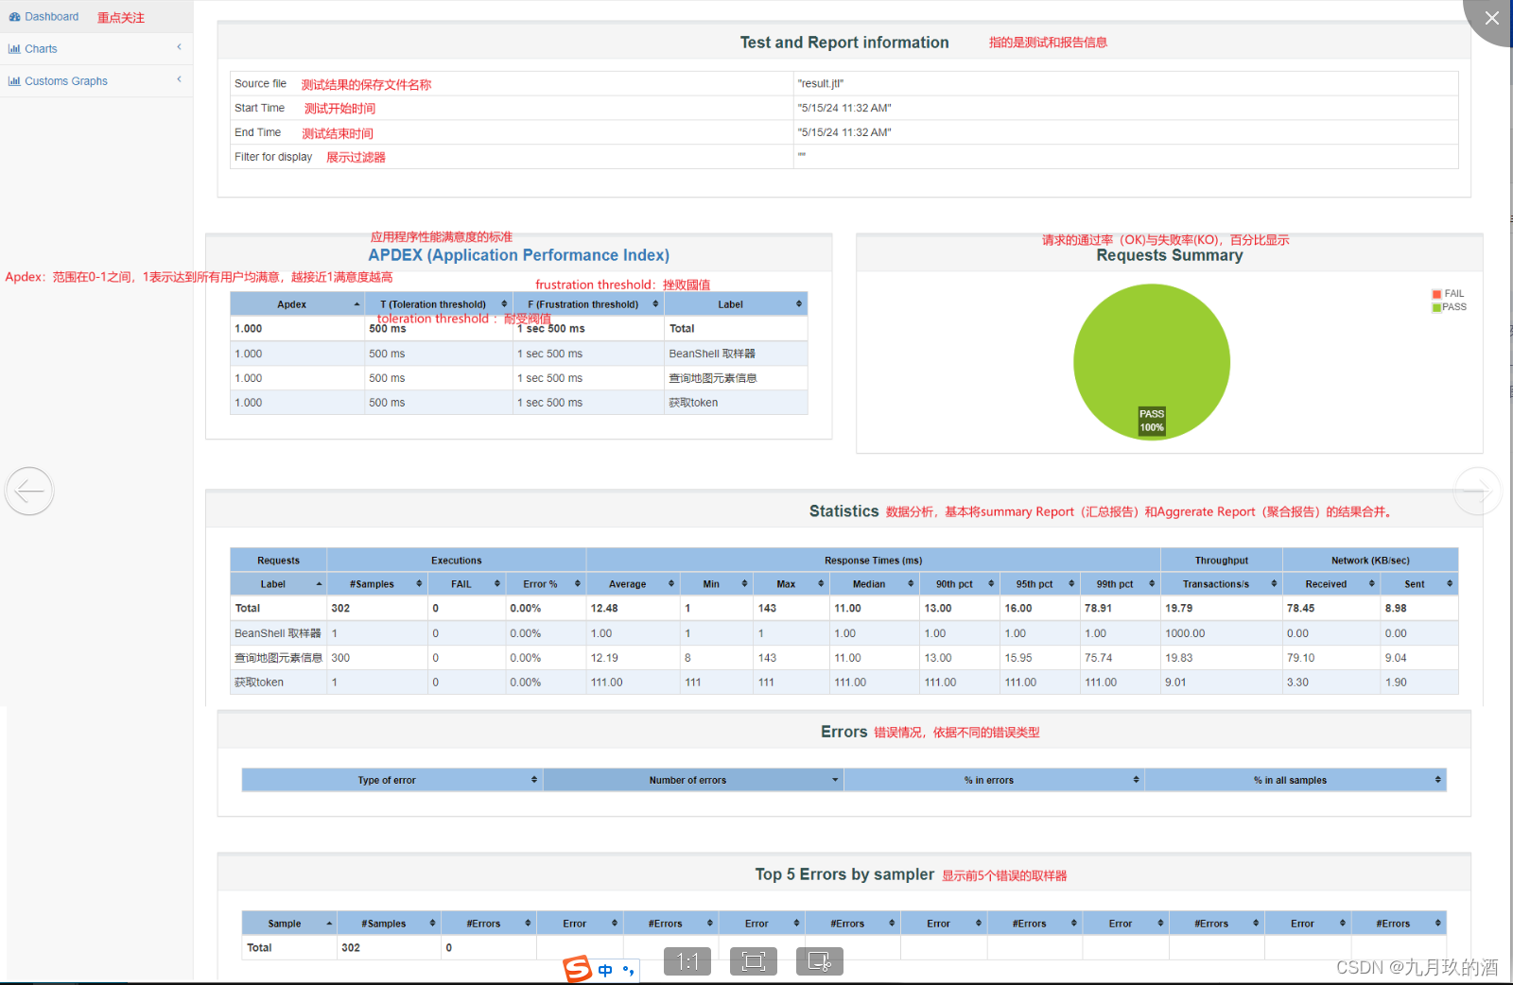This screenshot has width=1513, height=985.
Task: Click APDEX (Application Performance Index) heading
Action: [519, 255]
